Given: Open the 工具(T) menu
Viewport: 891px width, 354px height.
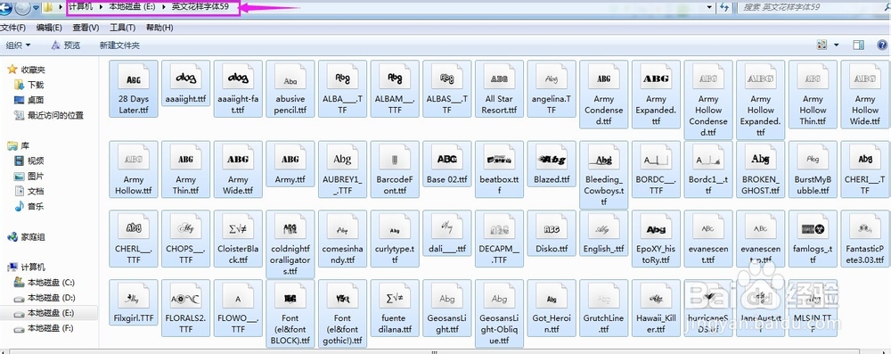Looking at the screenshot, I should point(122,28).
